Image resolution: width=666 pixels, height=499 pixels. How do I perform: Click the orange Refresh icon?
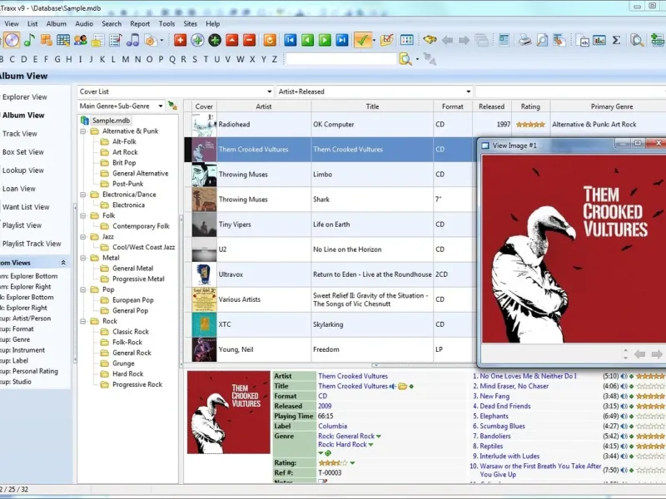pyautogui.click(x=270, y=40)
